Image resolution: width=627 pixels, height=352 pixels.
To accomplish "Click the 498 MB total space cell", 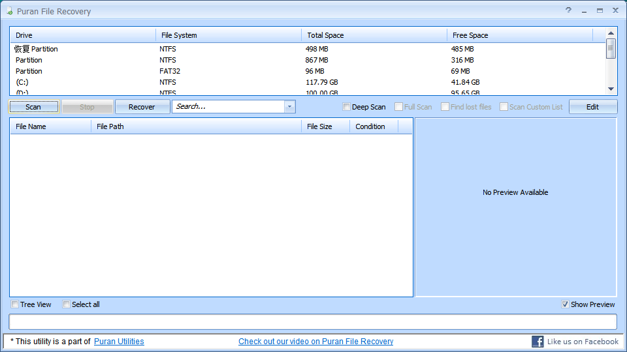I will pyautogui.click(x=317, y=49).
